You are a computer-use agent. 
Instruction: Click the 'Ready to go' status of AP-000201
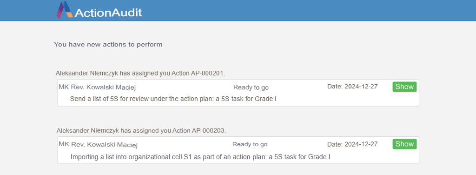tap(251, 87)
